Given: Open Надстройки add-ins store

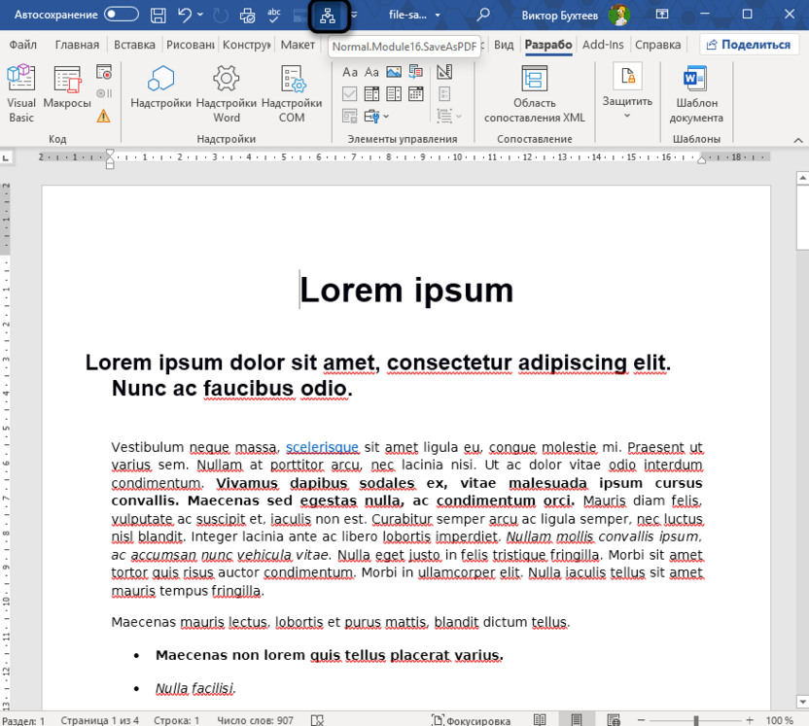Looking at the screenshot, I should pos(160,86).
